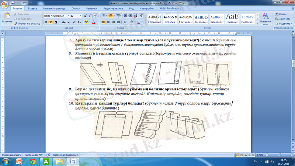Toggle Underline (Ч) formatting
Image resolution: width=295 pixels, height=166 pixels.
click(x=56, y=22)
